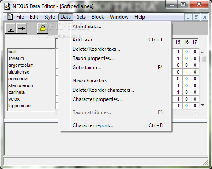Open the File menu
The height and width of the screenshot is (169, 212).
(20, 17)
